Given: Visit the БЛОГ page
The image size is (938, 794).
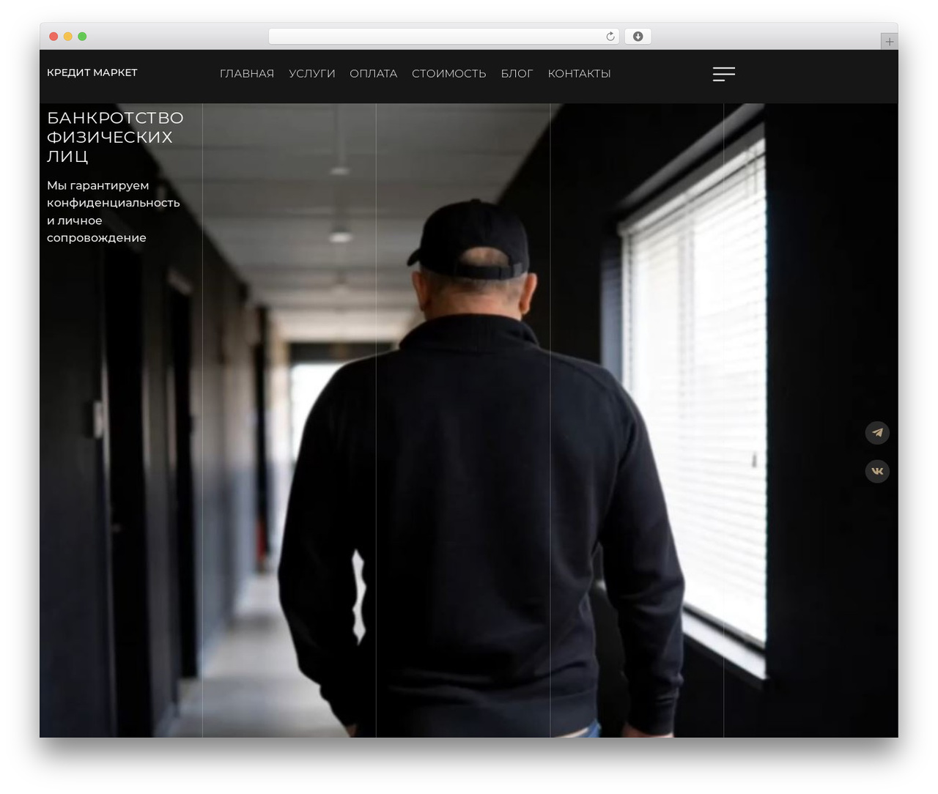Looking at the screenshot, I should point(517,74).
